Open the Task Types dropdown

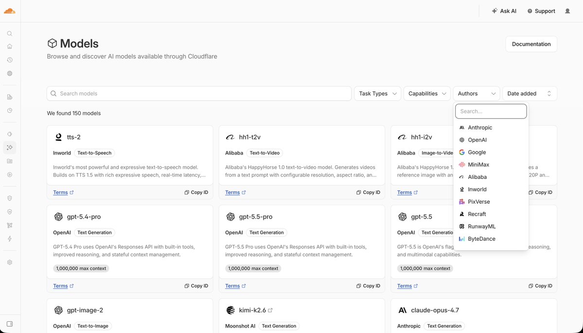[377, 94]
